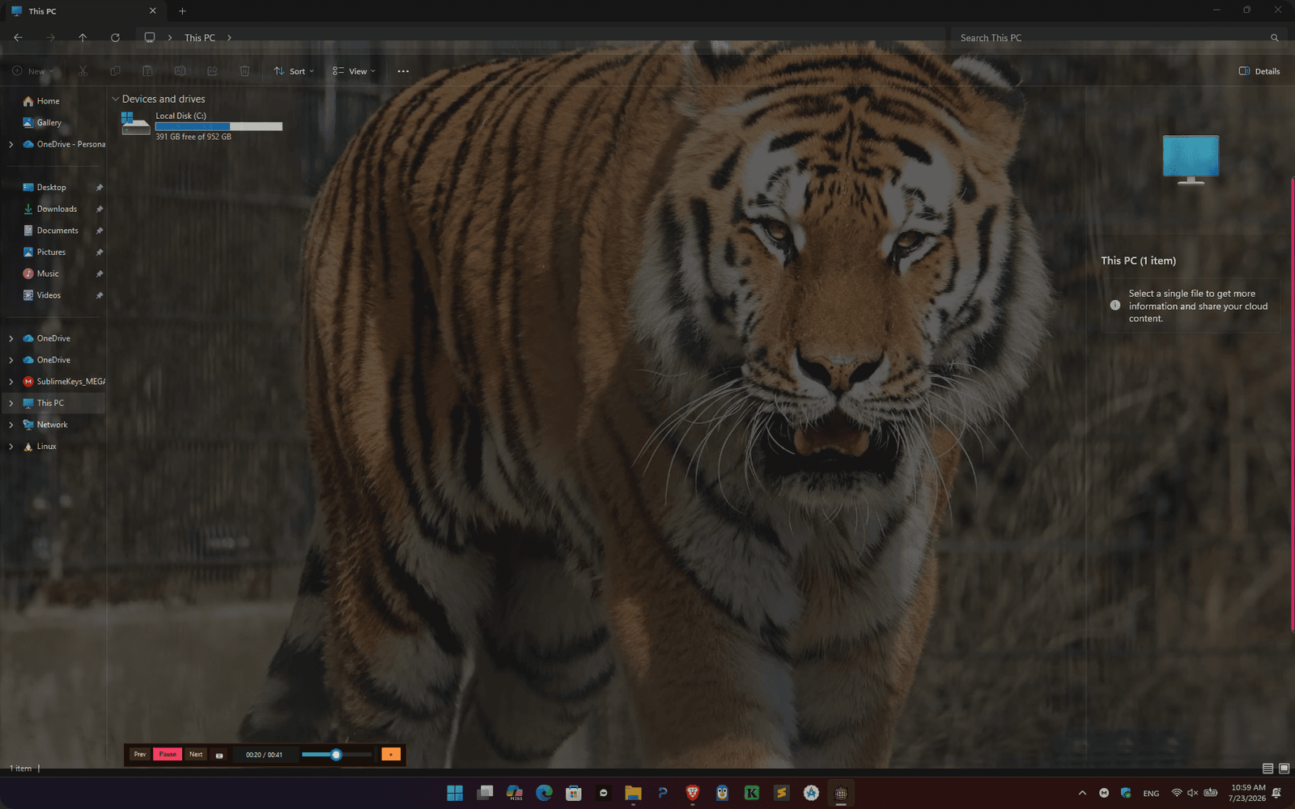1295x809 pixels.
Task: Select the This PC tab
Action: pos(81,11)
